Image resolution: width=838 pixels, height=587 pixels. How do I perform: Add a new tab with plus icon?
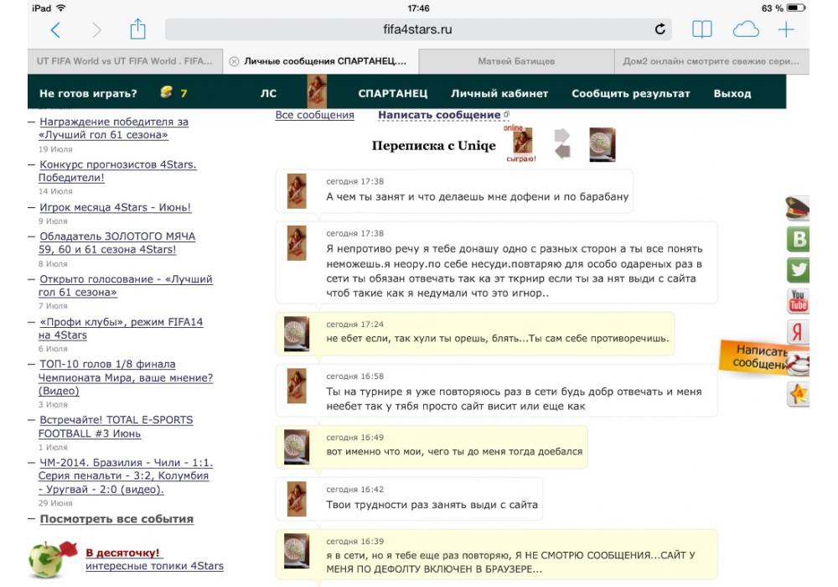tap(786, 30)
